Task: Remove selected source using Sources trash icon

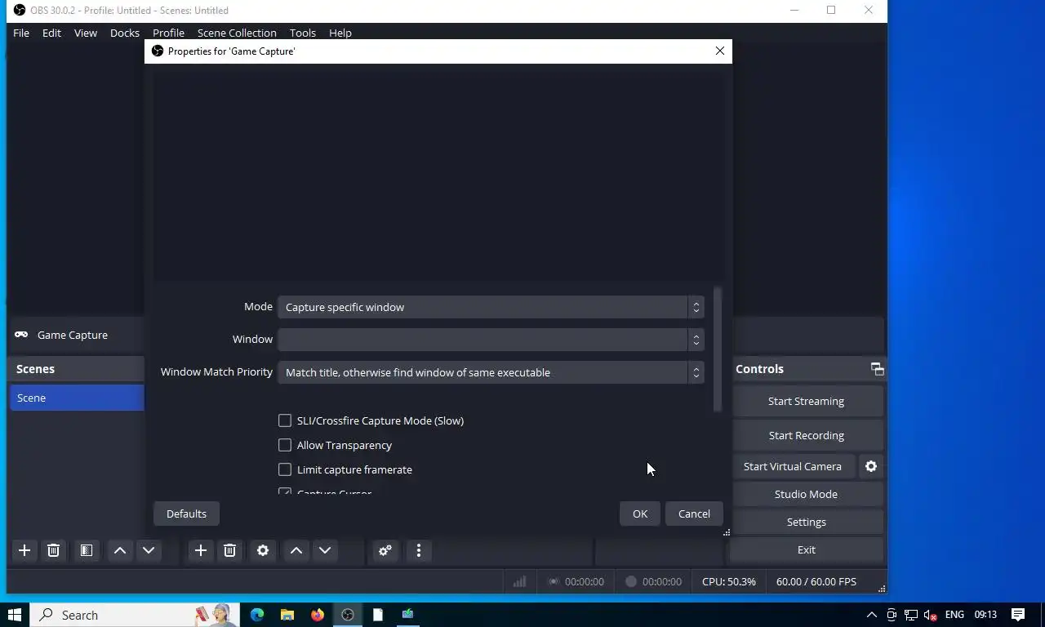Action: coord(229,550)
